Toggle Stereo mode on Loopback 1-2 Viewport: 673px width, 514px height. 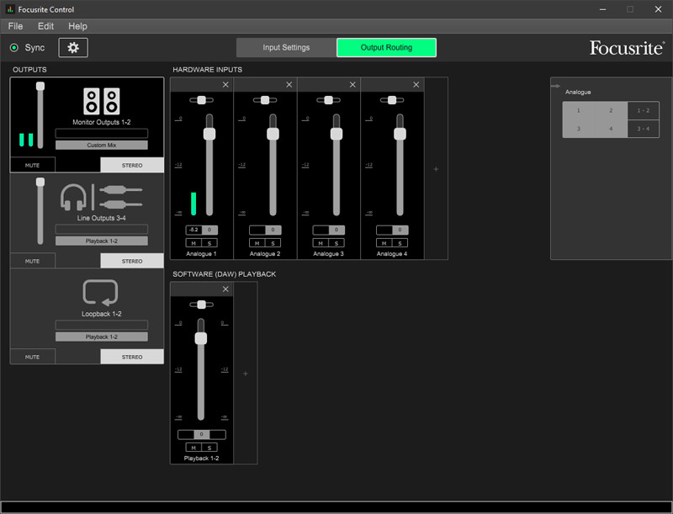(x=131, y=356)
